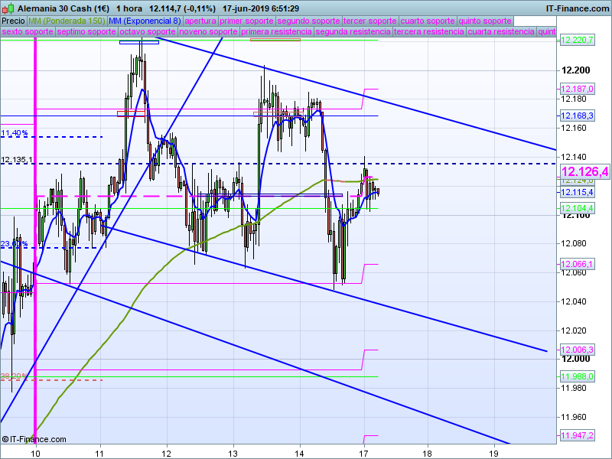Click the 12.200 price axis tick

click(576, 70)
